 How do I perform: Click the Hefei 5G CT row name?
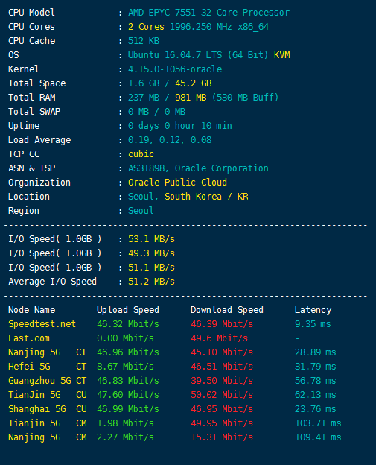48,367
